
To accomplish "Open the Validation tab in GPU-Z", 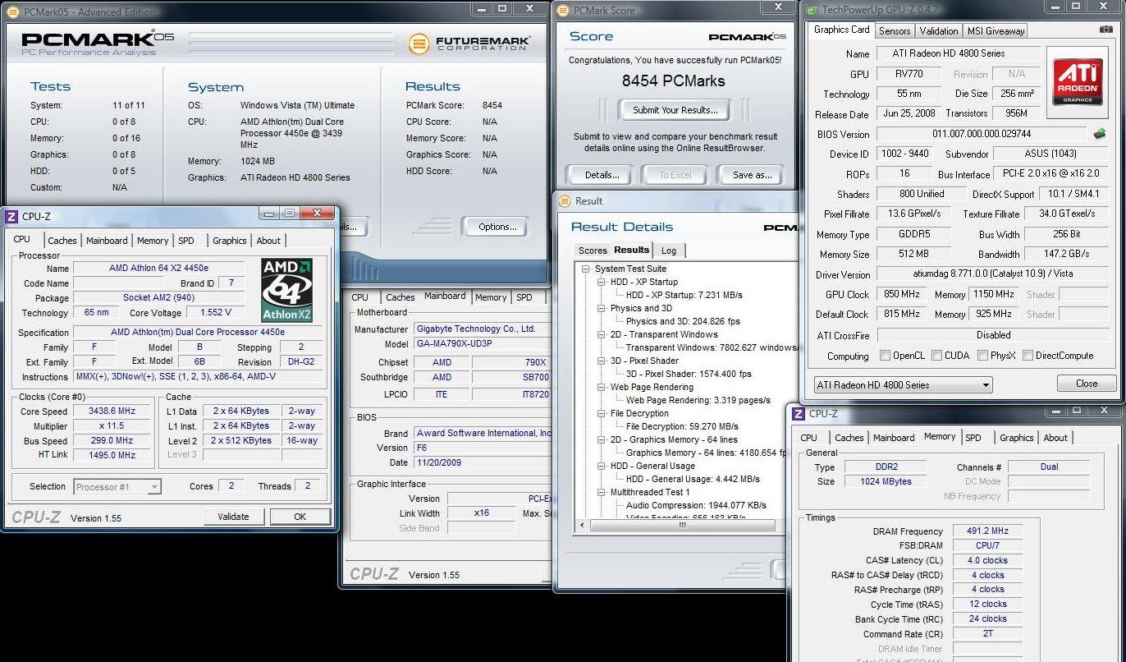I will tap(939, 31).
